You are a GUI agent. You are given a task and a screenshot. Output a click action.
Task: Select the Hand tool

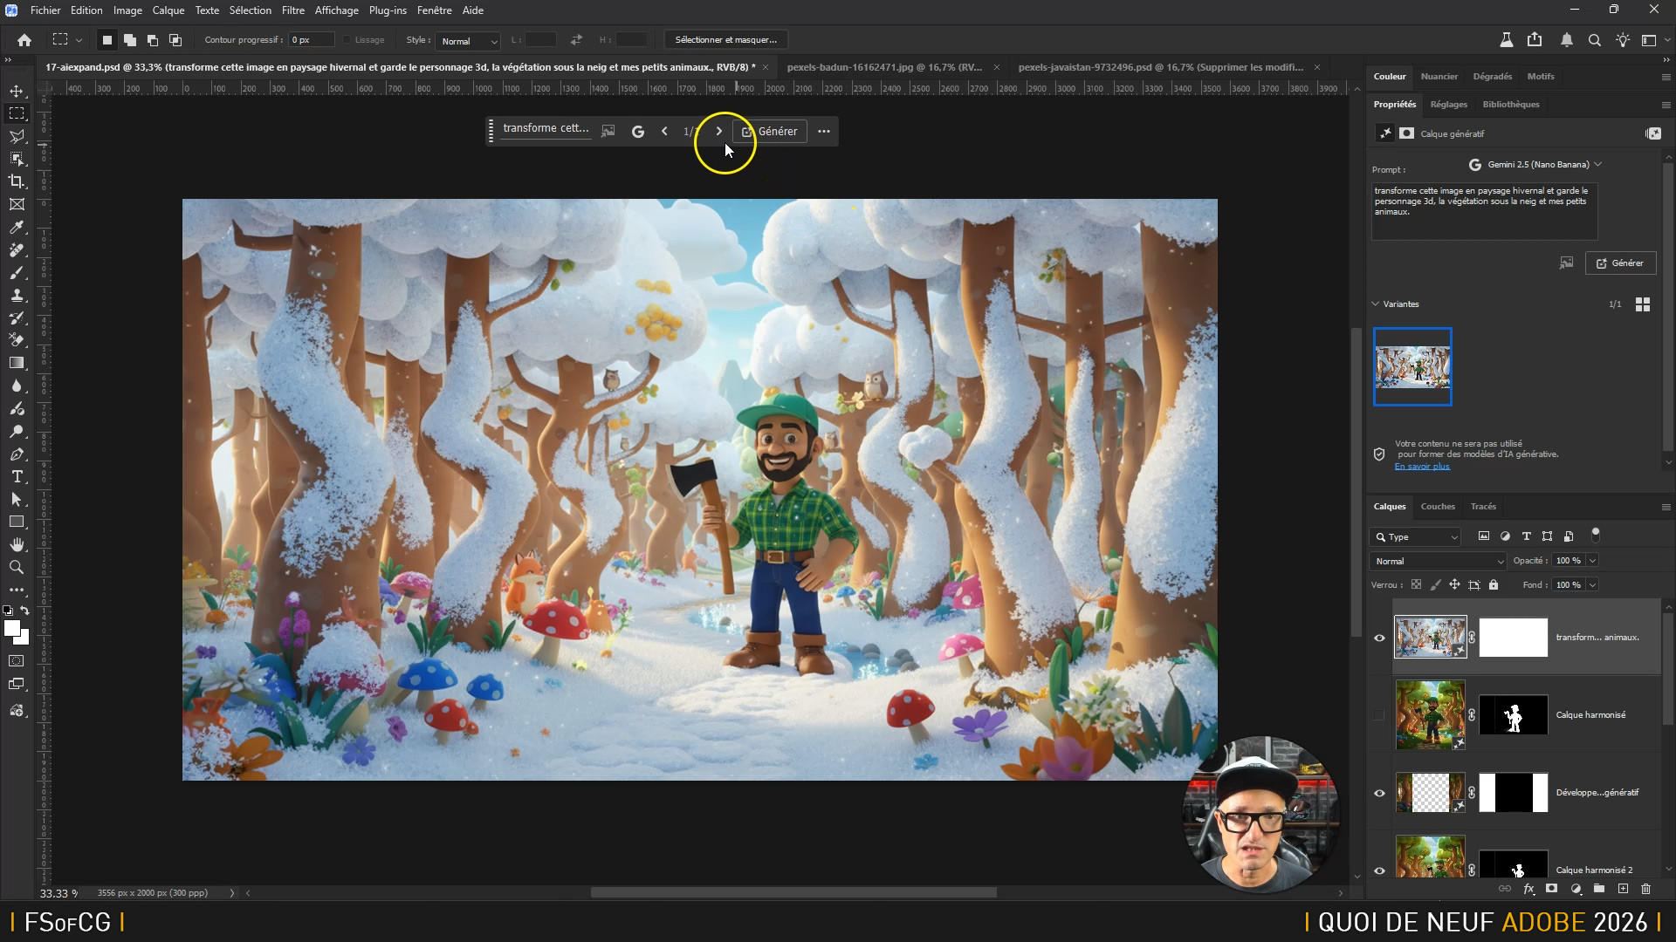tap(17, 544)
